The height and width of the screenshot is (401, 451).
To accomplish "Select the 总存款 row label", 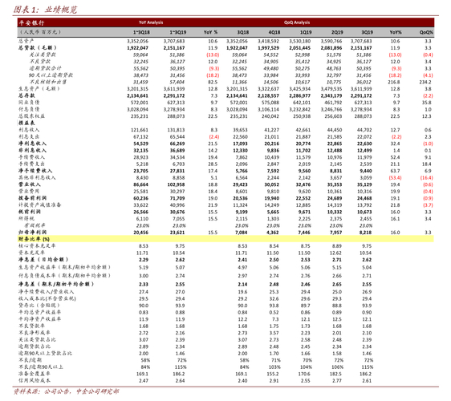I will pos(26,95).
